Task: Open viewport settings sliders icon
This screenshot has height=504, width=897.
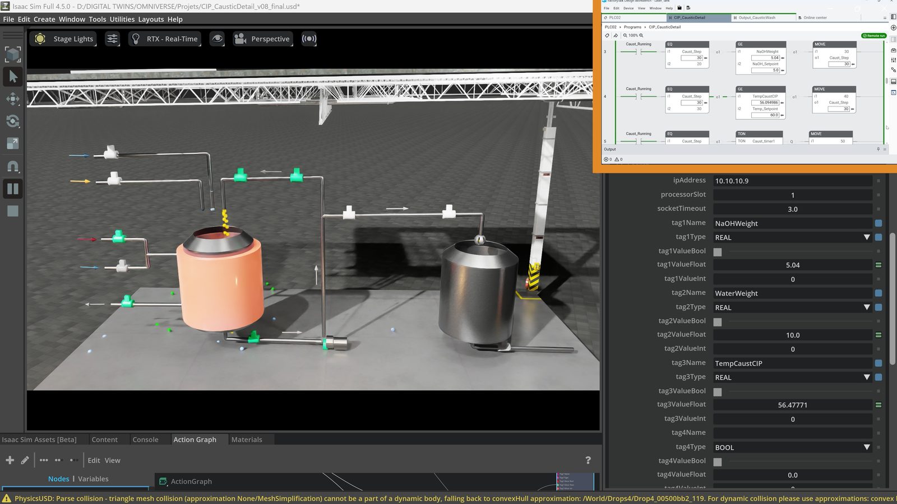Action: click(113, 39)
